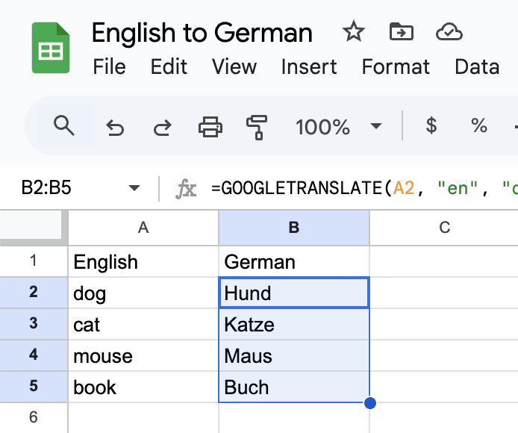
Task: Open the File menu
Action: click(x=109, y=67)
